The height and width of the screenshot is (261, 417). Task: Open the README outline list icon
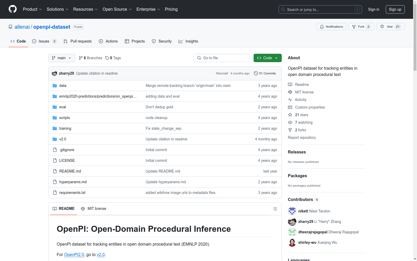(x=275, y=209)
